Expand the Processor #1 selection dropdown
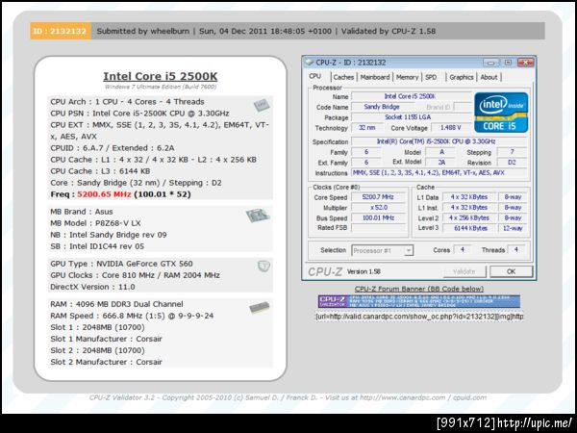This screenshot has width=577, height=433. pos(408,251)
